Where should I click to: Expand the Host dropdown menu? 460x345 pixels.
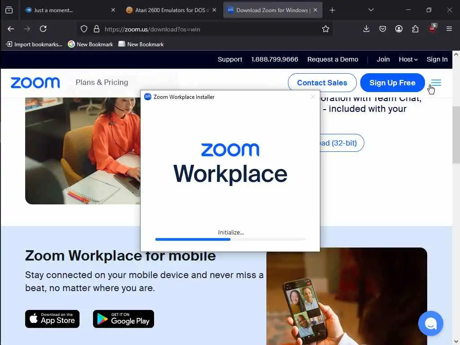pos(408,59)
